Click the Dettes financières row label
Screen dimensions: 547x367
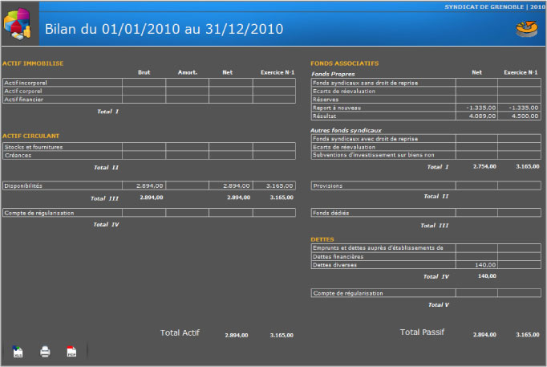click(x=383, y=256)
